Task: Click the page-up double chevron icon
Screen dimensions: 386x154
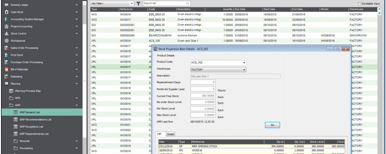Action: point(380,14)
